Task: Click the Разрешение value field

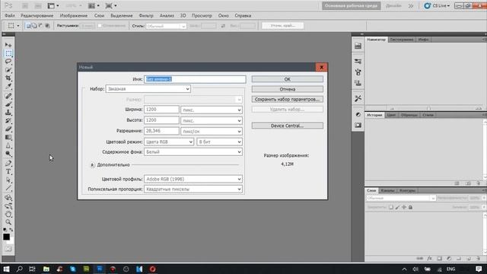Action: (x=161, y=131)
